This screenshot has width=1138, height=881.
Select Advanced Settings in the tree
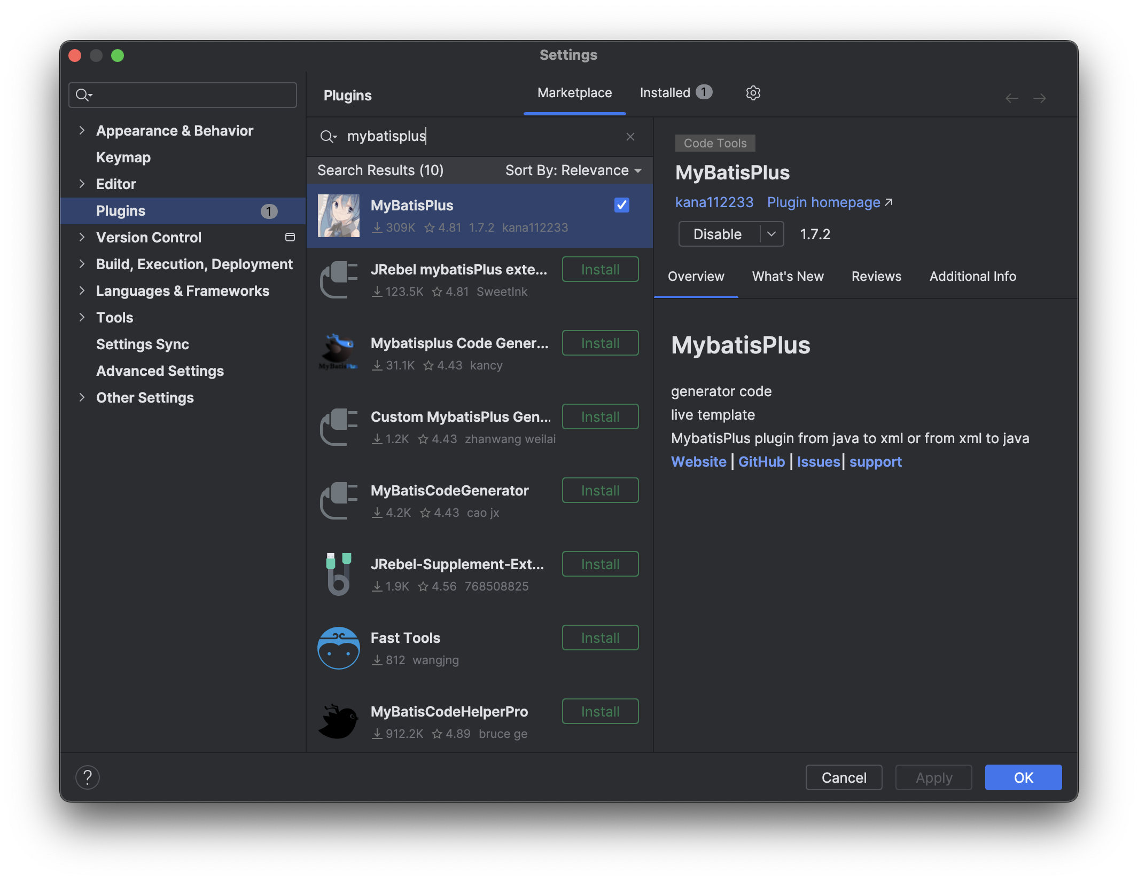(160, 371)
